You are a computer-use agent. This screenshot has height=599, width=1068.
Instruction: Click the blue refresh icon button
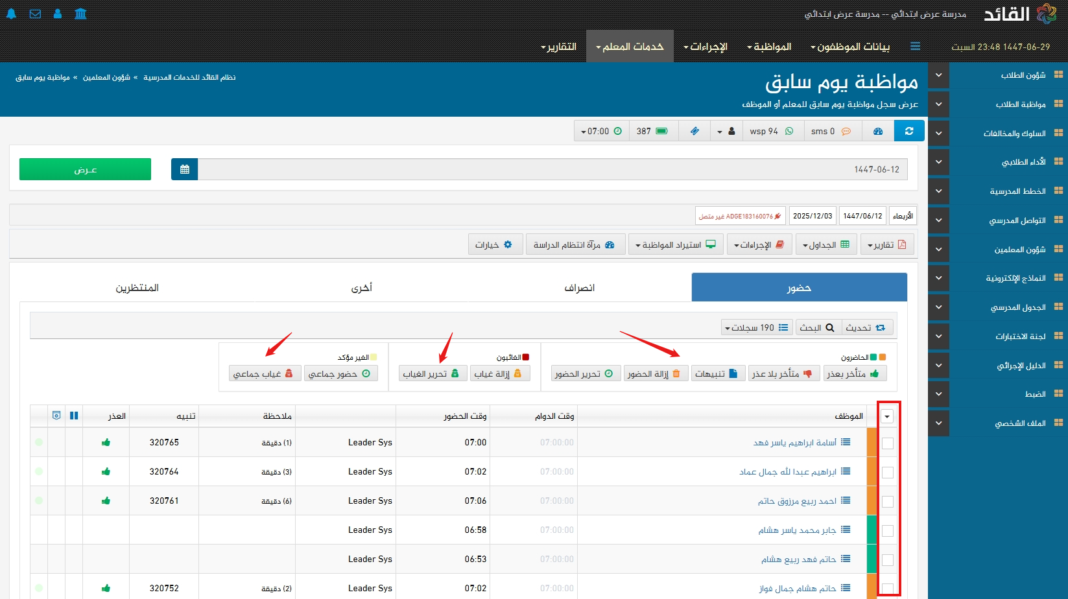tap(909, 131)
